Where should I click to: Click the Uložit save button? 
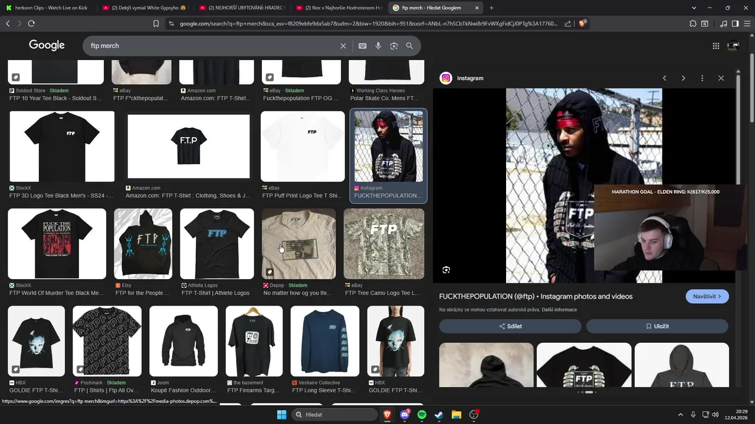coord(657,326)
